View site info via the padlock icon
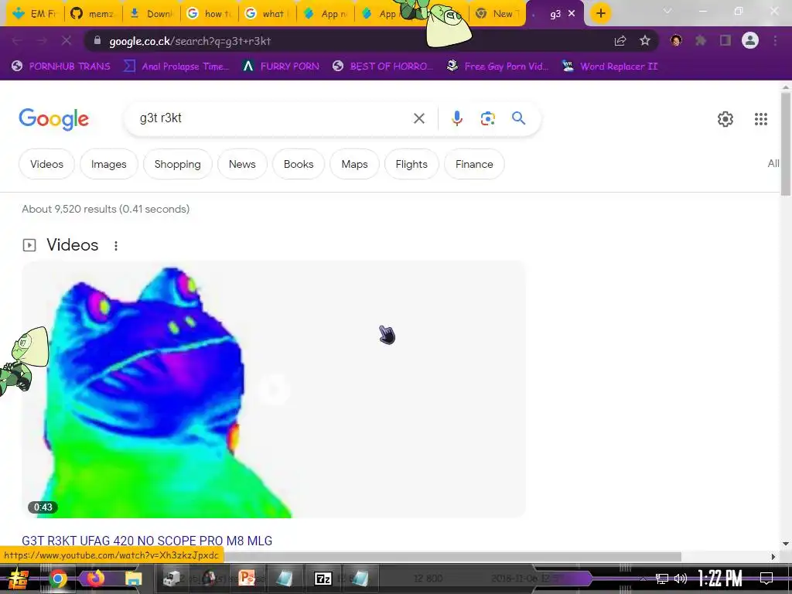Viewport: 792px width, 594px height. tap(97, 41)
